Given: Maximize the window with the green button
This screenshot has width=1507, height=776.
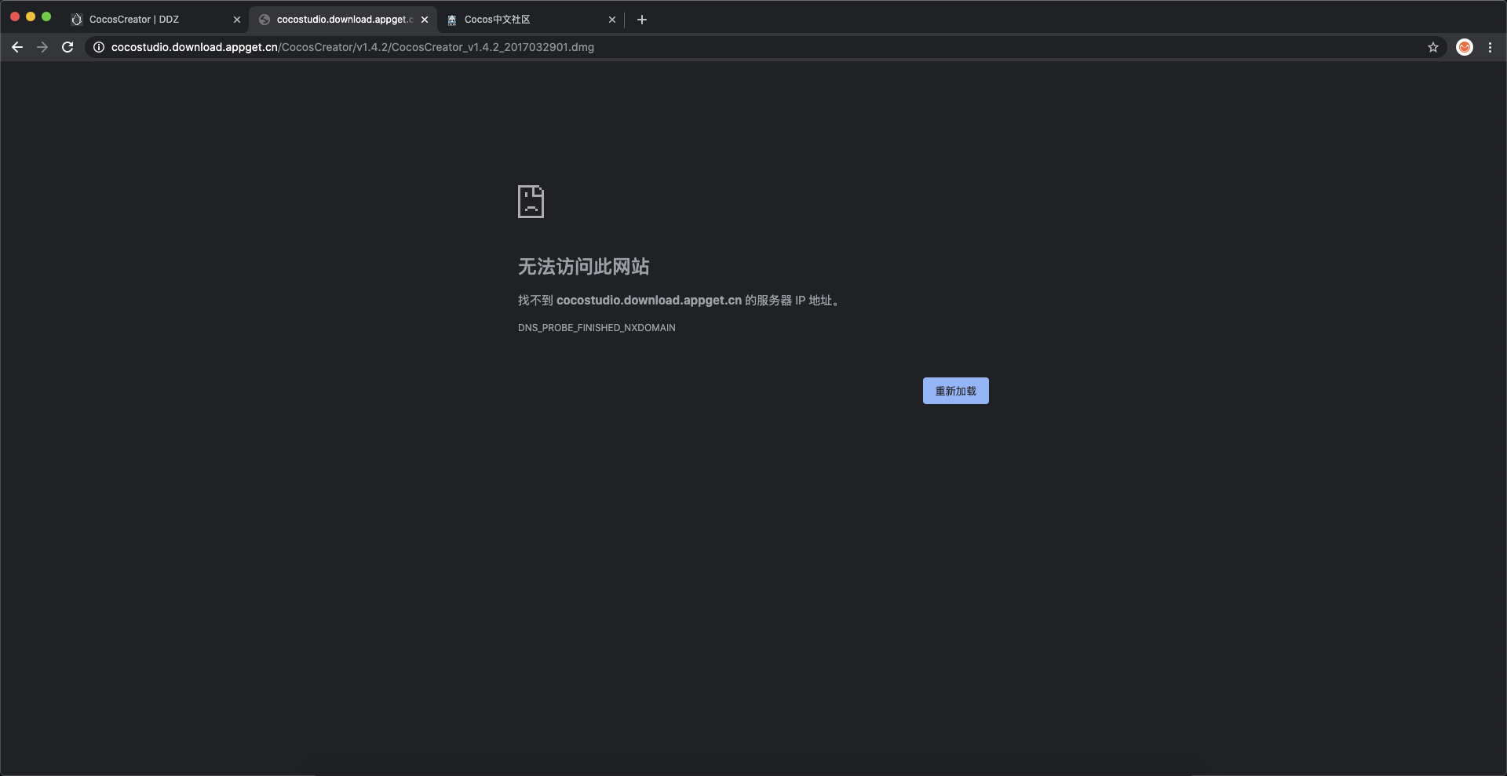Looking at the screenshot, I should coord(46,16).
